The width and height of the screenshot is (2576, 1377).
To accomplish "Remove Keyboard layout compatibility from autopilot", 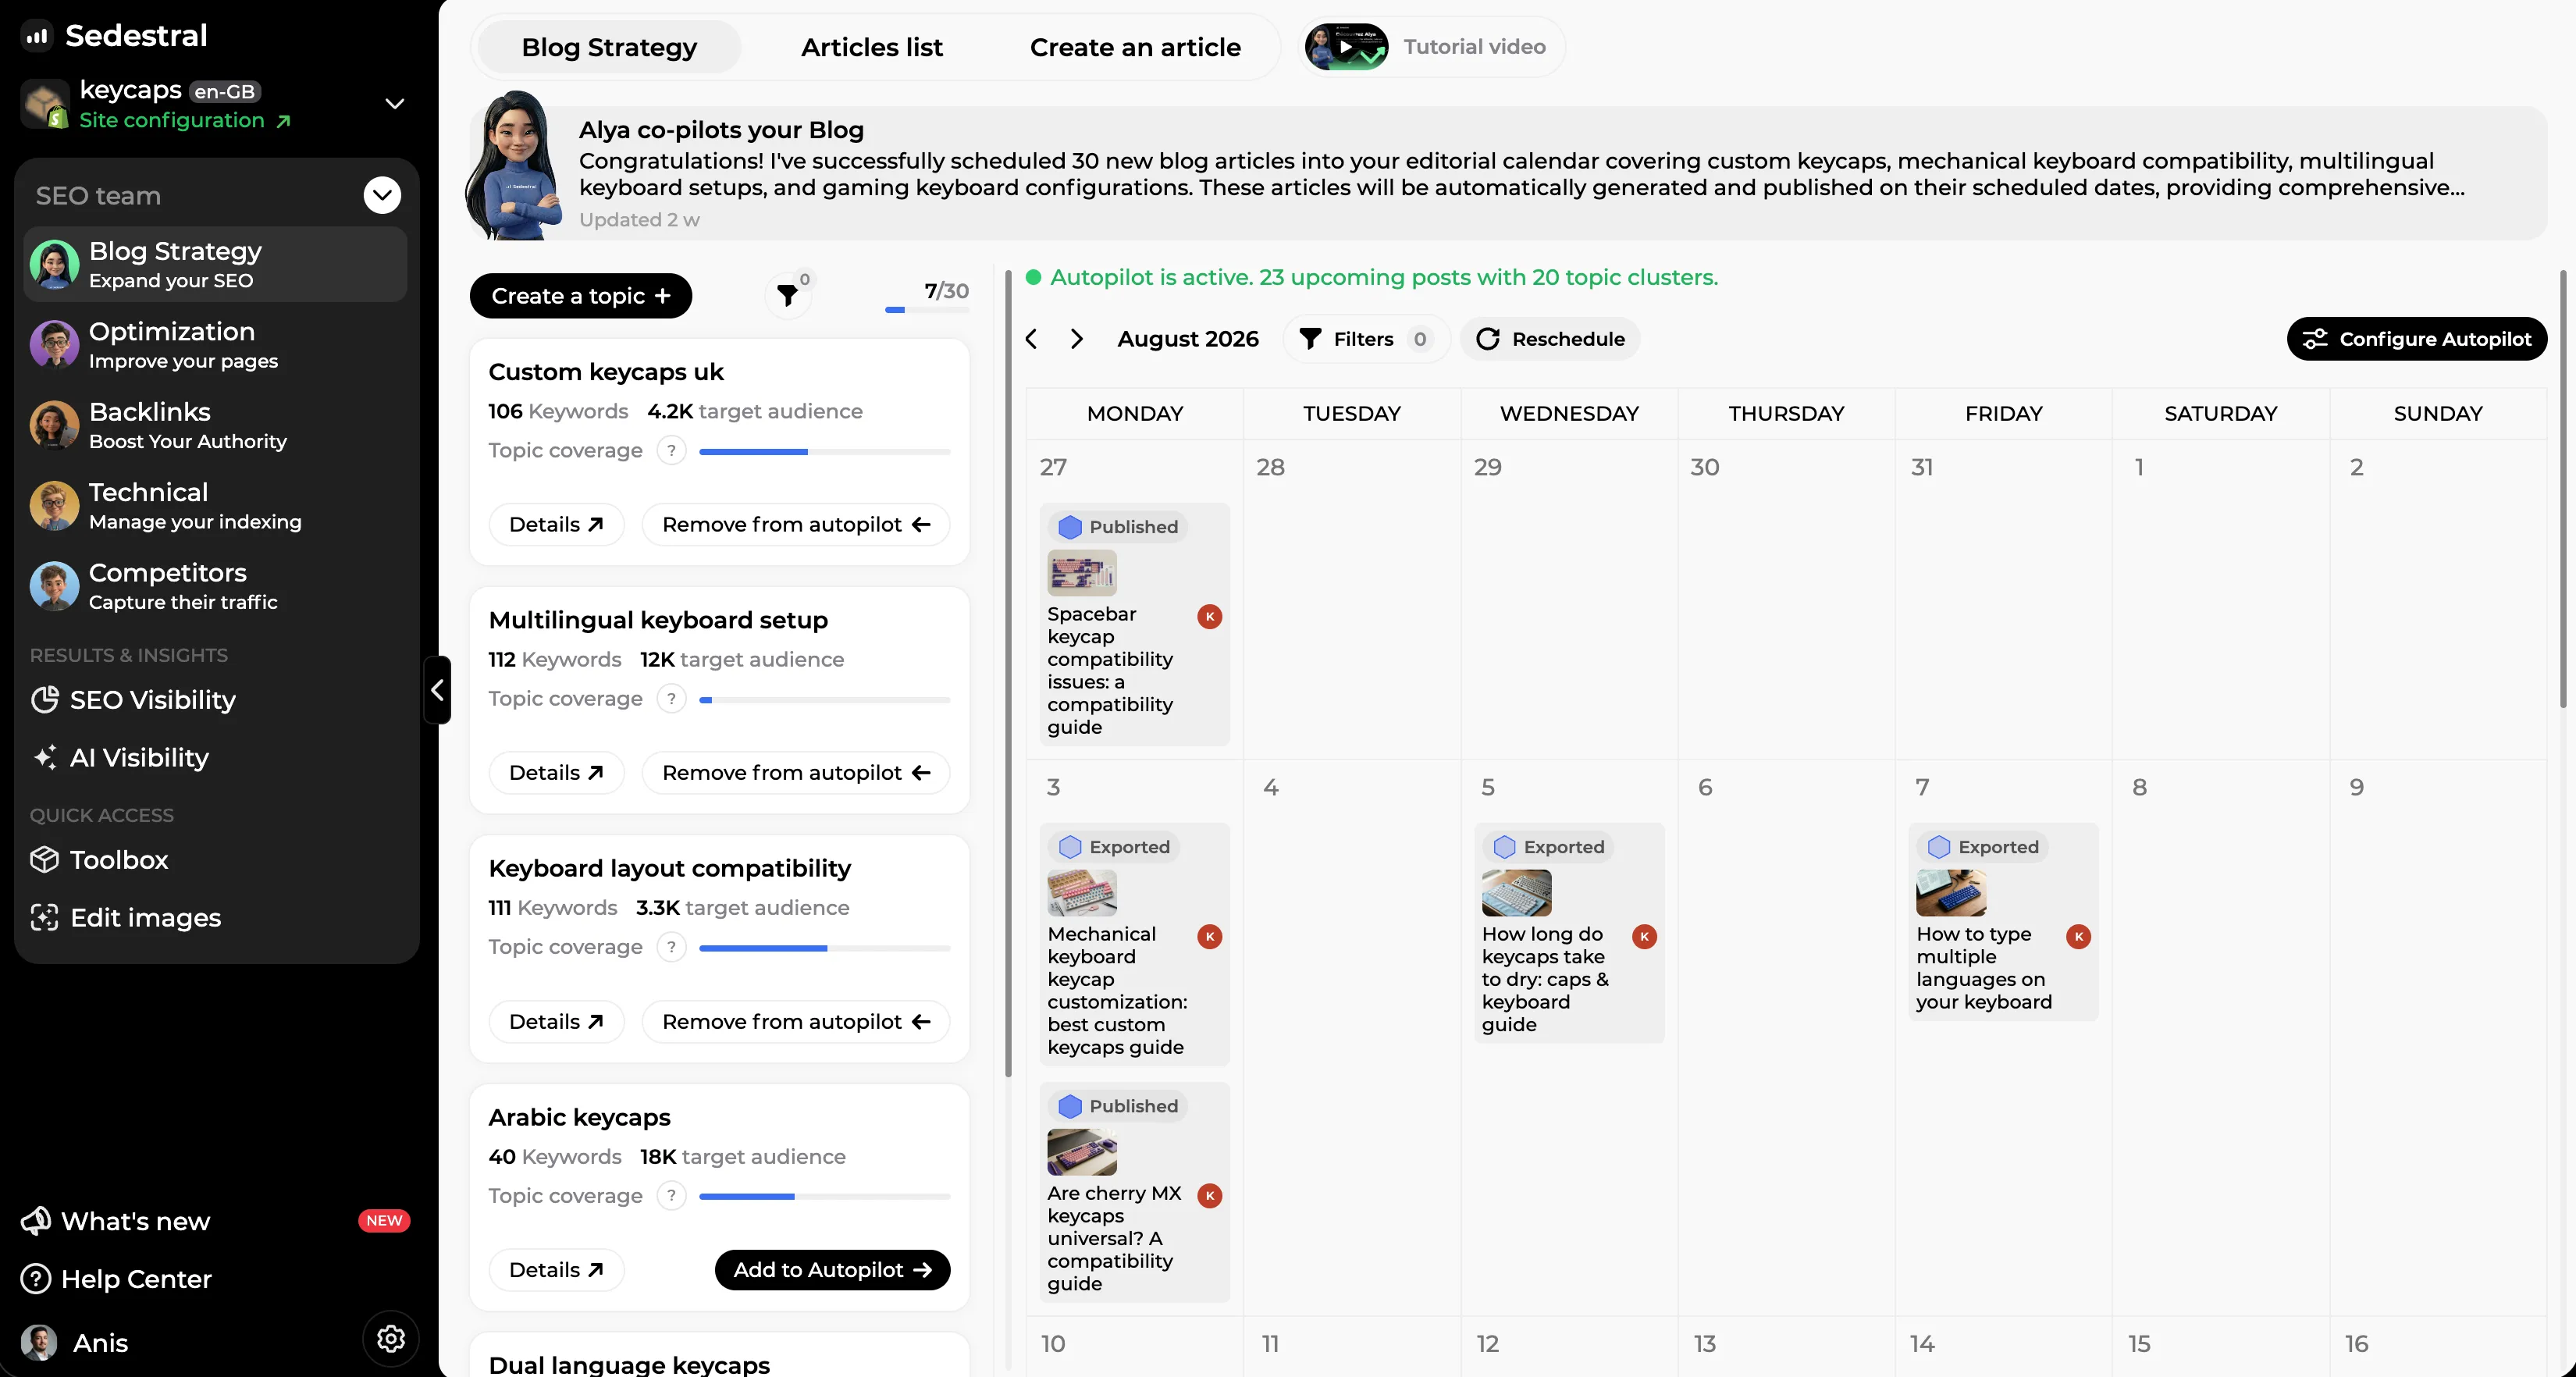I will pyautogui.click(x=796, y=1022).
